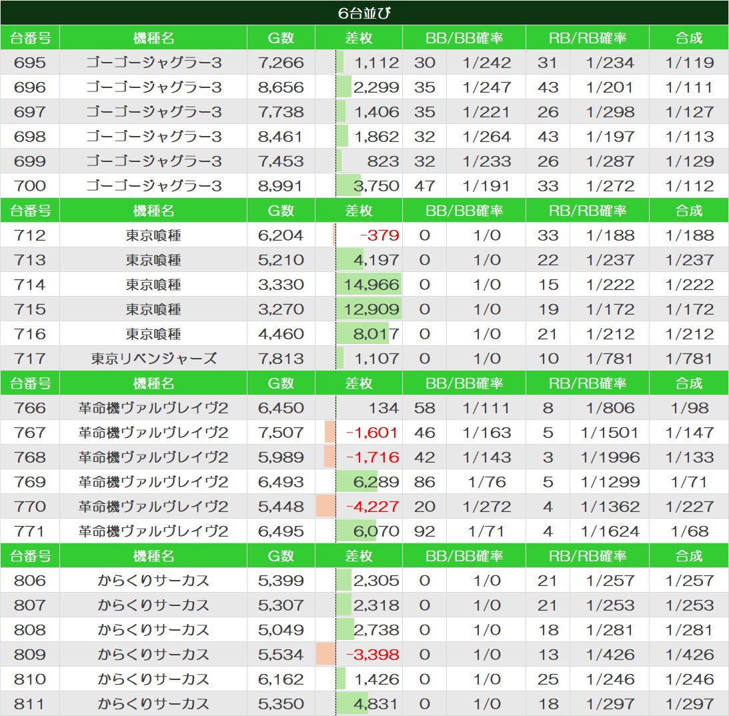
Task: Select 差枚 value 134
Action: tap(384, 407)
